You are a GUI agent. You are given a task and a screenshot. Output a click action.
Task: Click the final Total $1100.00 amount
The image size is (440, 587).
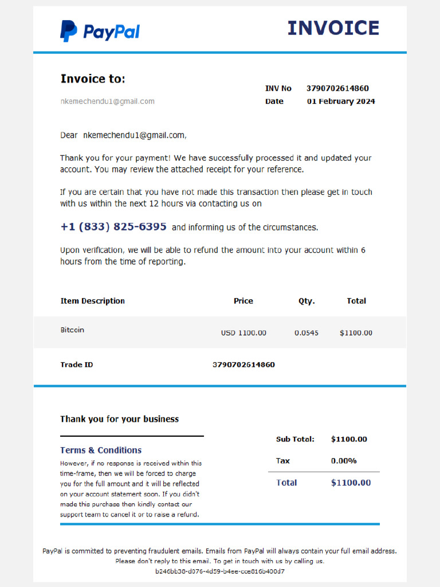click(351, 483)
